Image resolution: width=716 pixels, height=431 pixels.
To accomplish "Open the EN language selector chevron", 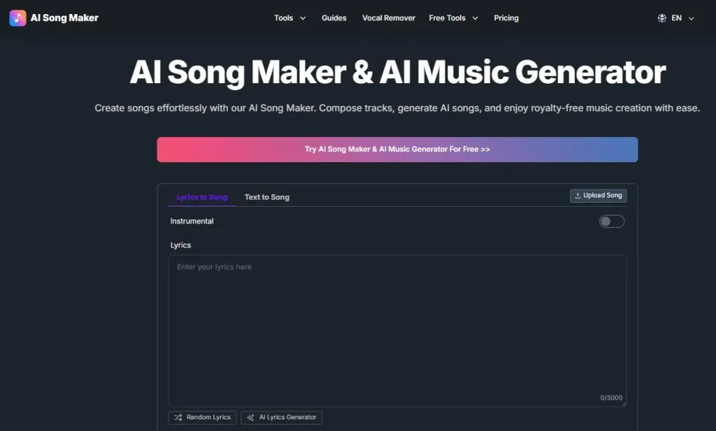I will [691, 18].
